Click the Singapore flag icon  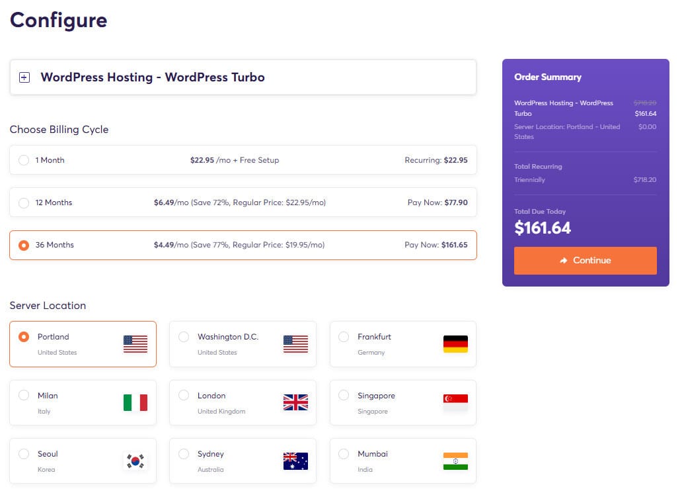tap(455, 401)
